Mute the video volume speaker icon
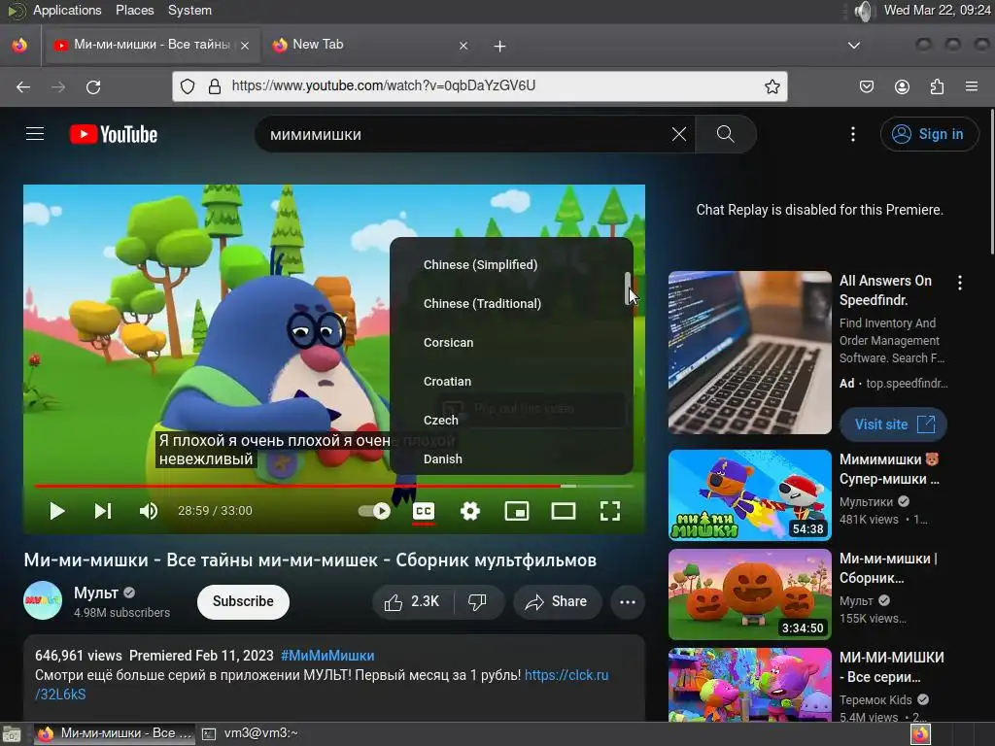Image resolution: width=995 pixels, height=746 pixels. (149, 511)
